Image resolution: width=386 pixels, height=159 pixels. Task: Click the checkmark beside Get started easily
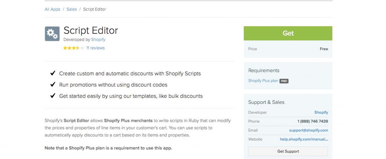click(53, 96)
